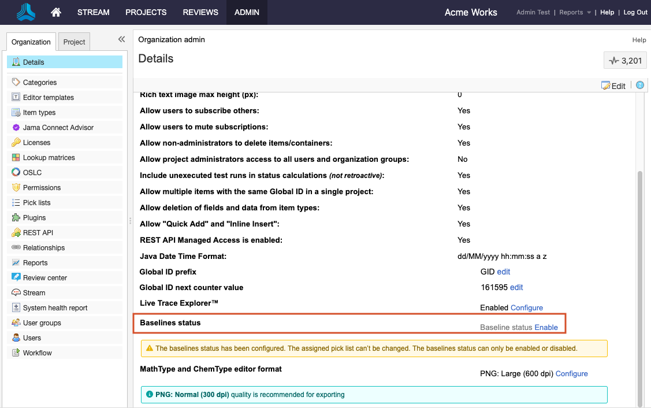
Task: Switch to the Project tab
Action: coord(74,41)
